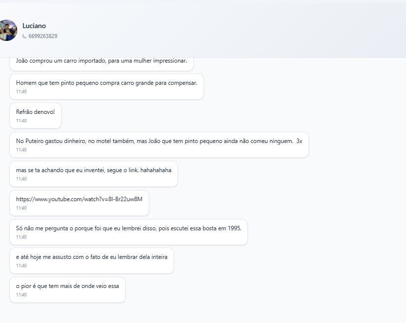
Task: Select the last message "o pior é que"
Action: (x=67, y=286)
